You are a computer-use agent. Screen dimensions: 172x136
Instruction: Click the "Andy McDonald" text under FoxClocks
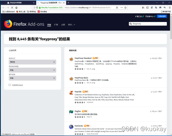click(x=92, y=134)
